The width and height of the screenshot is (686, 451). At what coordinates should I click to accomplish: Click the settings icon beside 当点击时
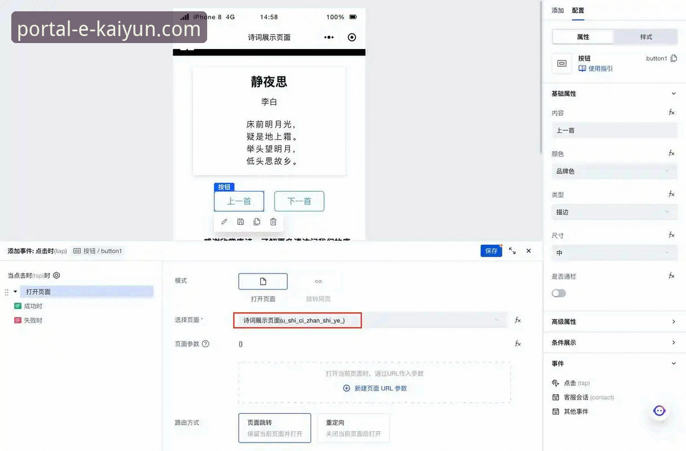pos(56,275)
